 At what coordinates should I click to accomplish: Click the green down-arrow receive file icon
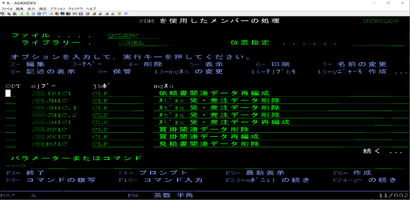27,14
